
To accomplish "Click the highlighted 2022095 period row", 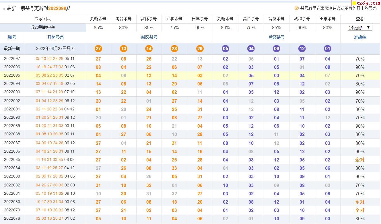I will coord(12,75).
